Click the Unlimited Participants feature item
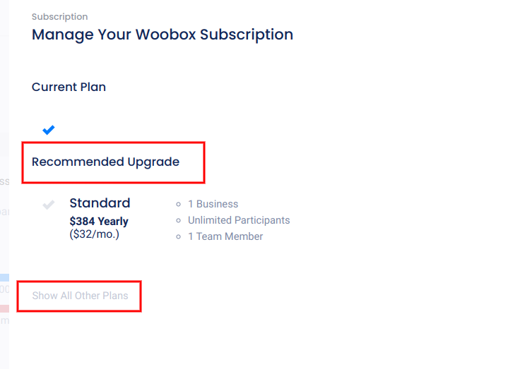Screen dimensions: 508x369 pos(239,220)
